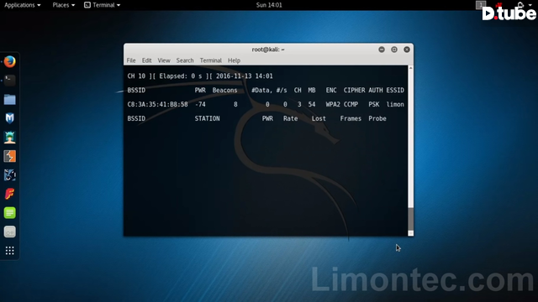
Task: Open the gray tweak tool dock icon
Action: [x=9, y=232]
